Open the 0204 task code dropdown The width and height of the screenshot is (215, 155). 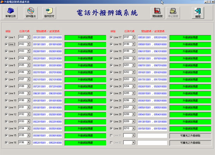[x=134, y=86]
